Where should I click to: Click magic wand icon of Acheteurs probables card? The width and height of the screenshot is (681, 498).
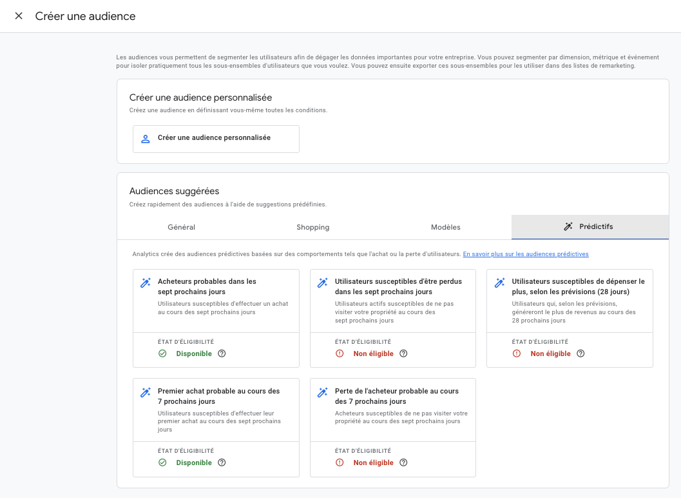[146, 283]
